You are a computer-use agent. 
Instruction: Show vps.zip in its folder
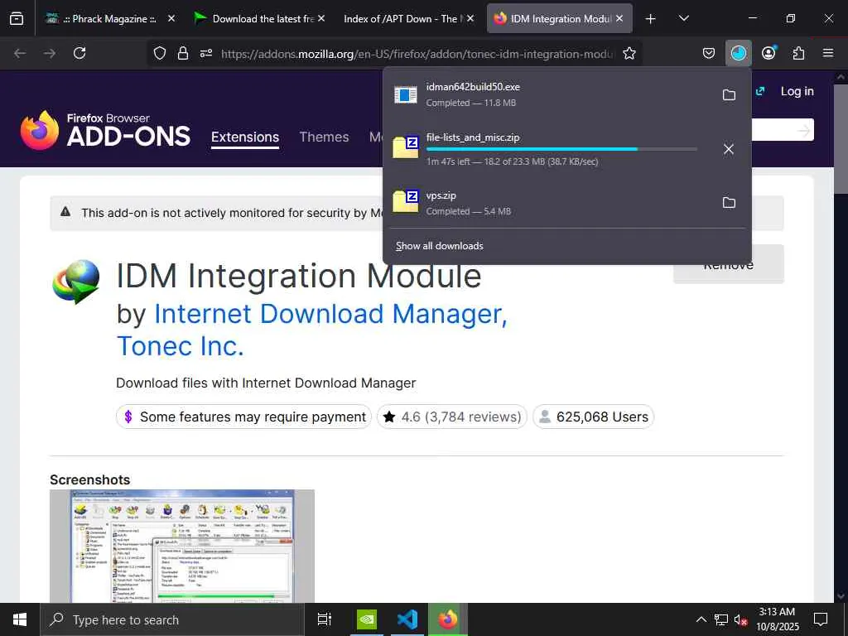729,203
